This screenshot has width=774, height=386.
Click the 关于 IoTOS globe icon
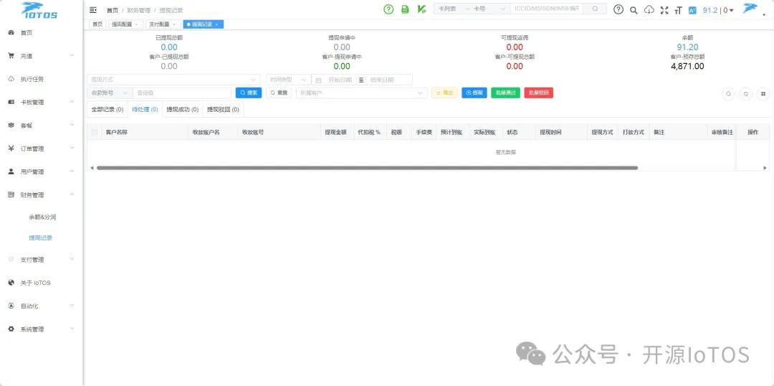[x=11, y=283]
